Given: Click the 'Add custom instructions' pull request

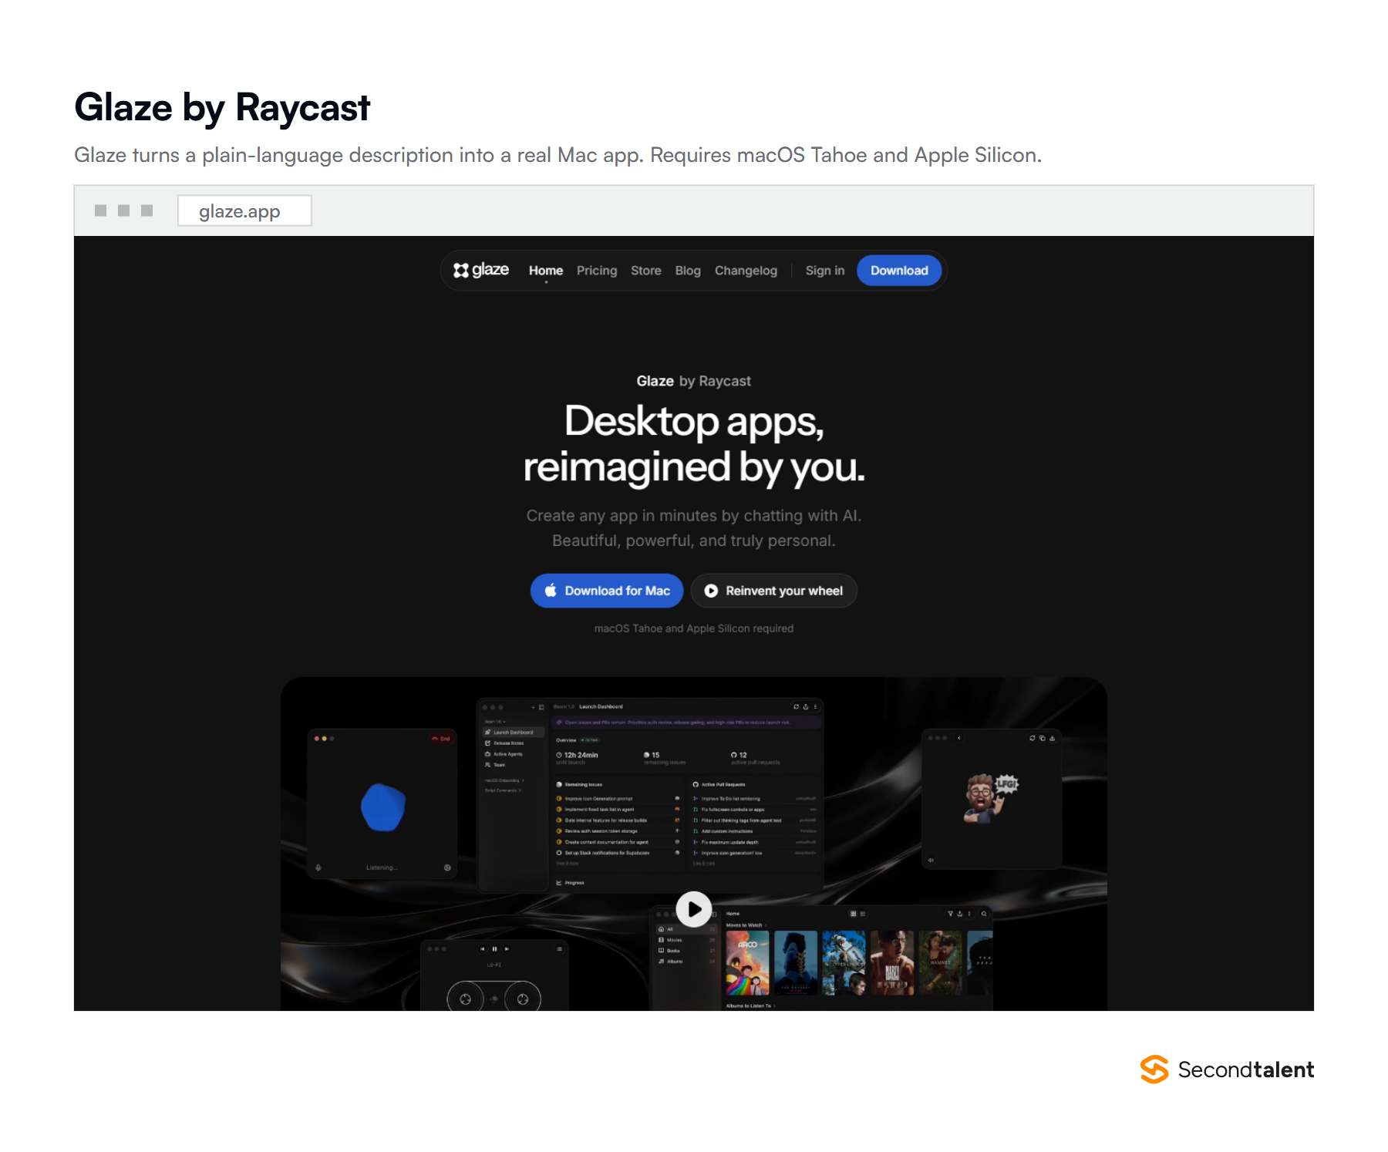Looking at the screenshot, I should (729, 831).
